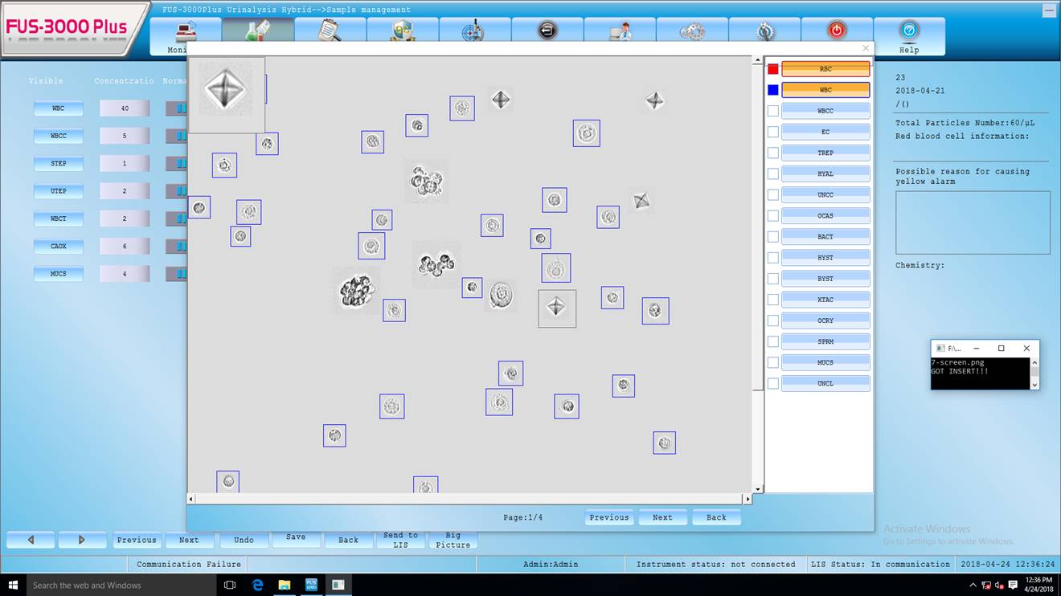The image size is (1061, 596).
Task: Click the doctor at computer toolbar icon
Action: pos(620,31)
